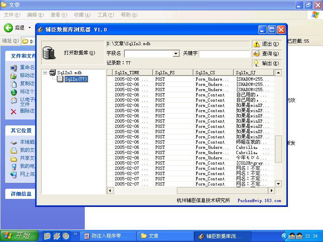Click the red X 删除 delete icon
Screen dimensions: 323x242
pos(14,112)
